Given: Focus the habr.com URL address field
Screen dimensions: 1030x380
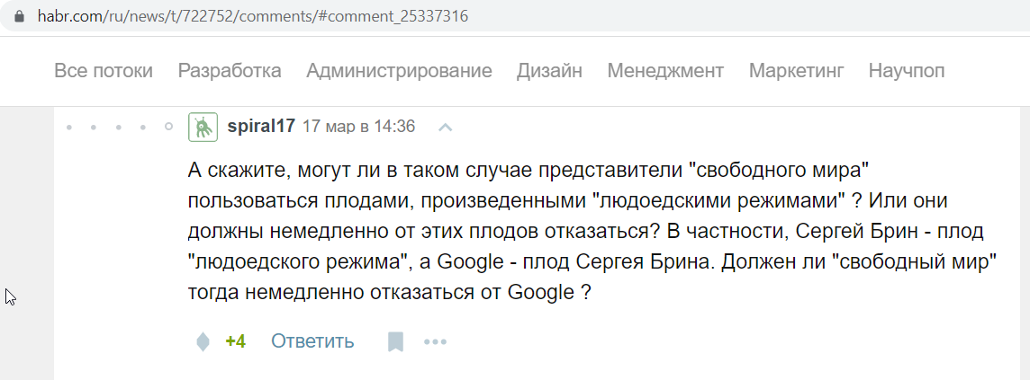Looking at the screenshot, I should (x=512, y=16).
